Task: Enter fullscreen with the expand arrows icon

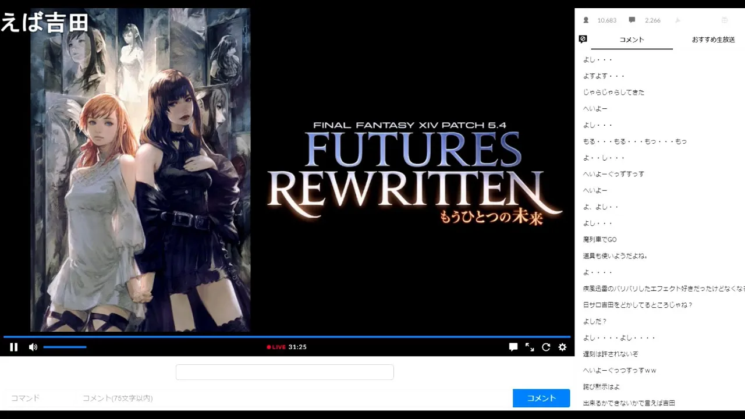Action: pos(530,347)
